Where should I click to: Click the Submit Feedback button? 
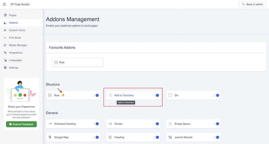coord(21,124)
